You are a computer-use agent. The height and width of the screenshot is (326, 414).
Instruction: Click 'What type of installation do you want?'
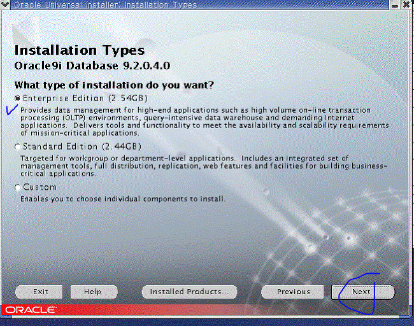(114, 85)
